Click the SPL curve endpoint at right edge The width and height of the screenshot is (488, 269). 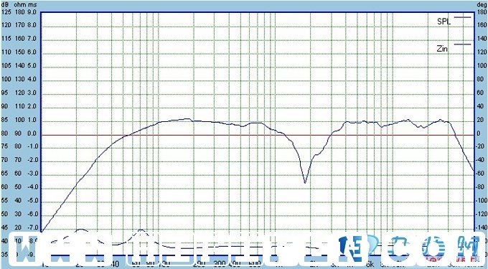(x=474, y=170)
